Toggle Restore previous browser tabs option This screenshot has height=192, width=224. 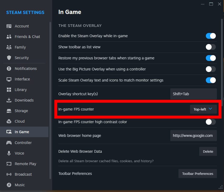tap(211, 58)
